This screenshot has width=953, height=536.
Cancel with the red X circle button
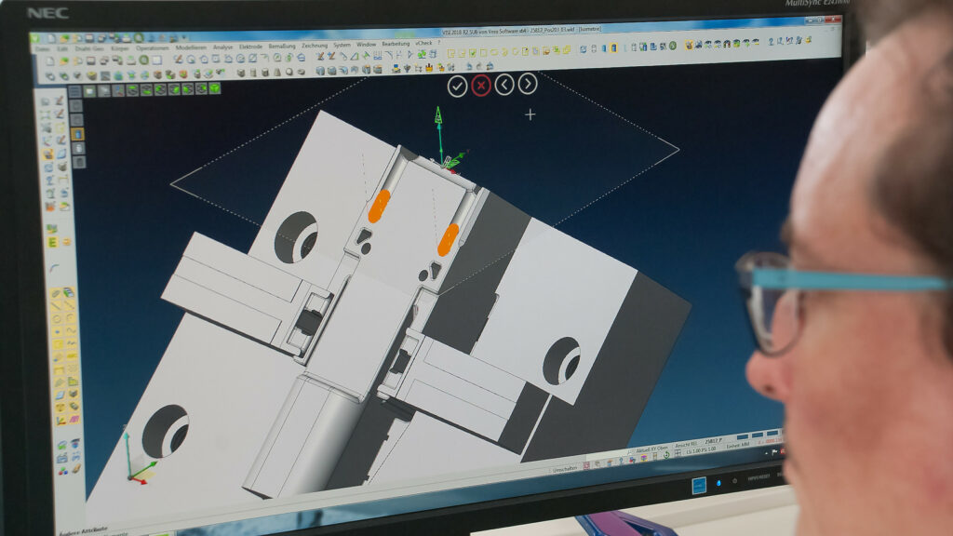pyautogui.click(x=481, y=86)
